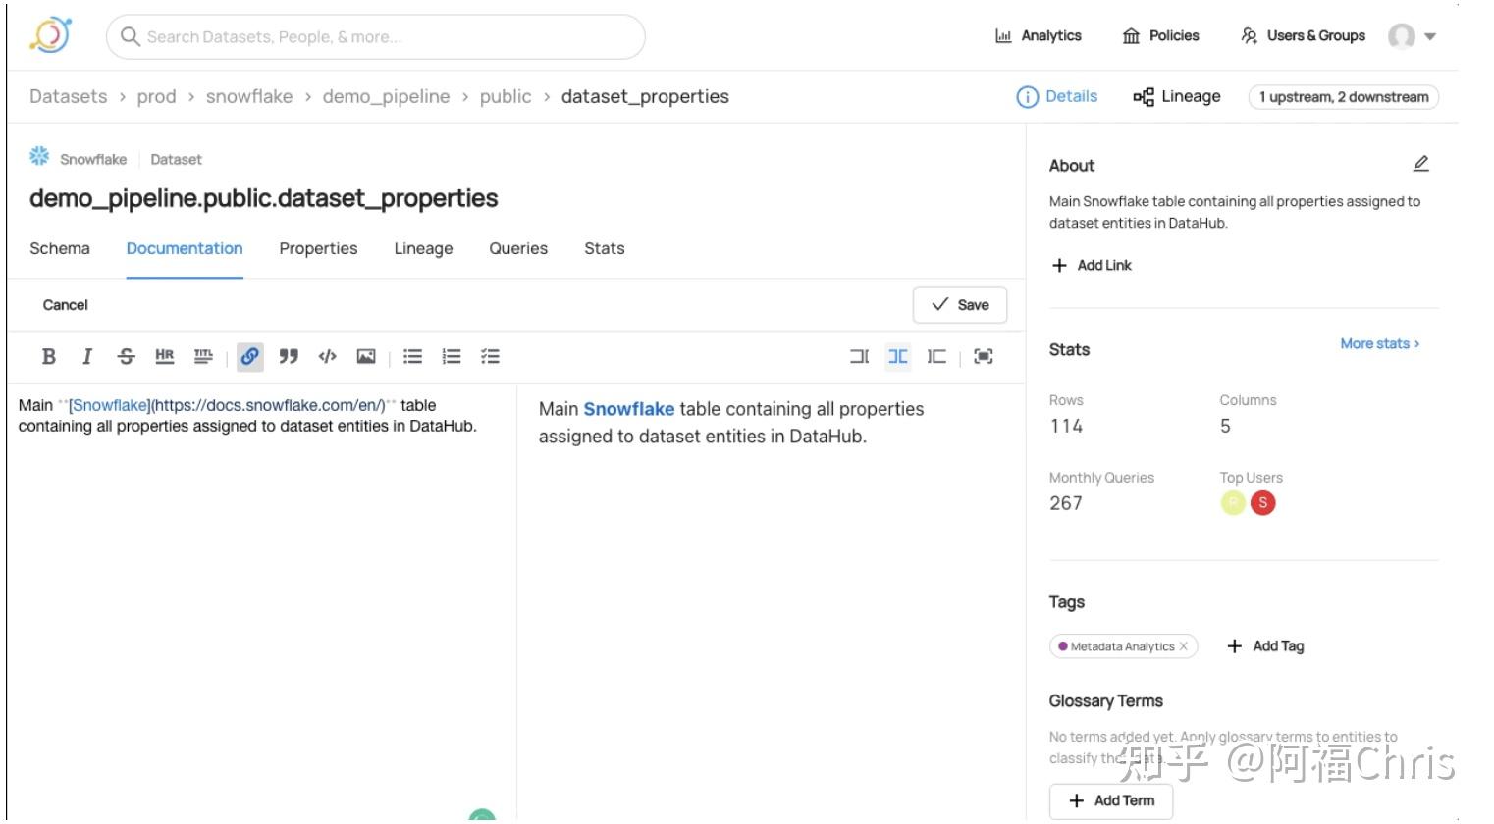Apply italic formatting

pos(86,357)
